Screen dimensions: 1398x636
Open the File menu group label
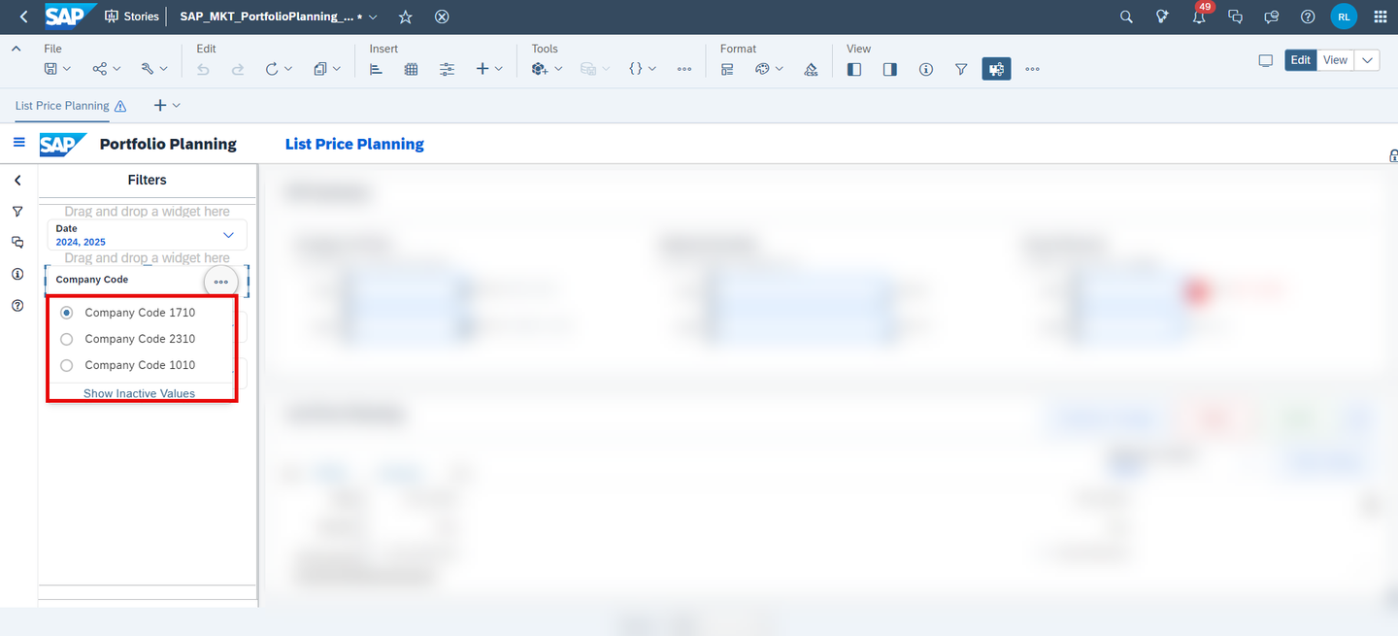pyautogui.click(x=52, y=49)
